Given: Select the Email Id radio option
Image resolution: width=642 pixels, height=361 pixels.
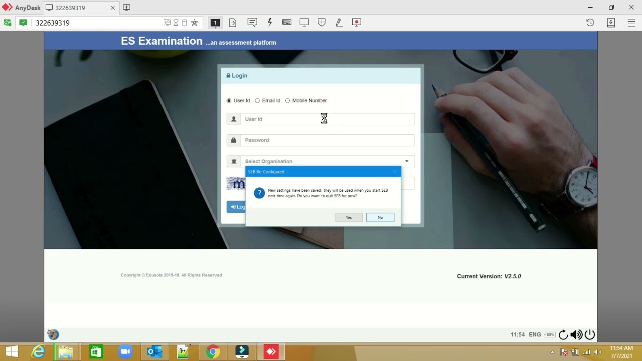Looking at the screenshot, I should tap(258, 101).
